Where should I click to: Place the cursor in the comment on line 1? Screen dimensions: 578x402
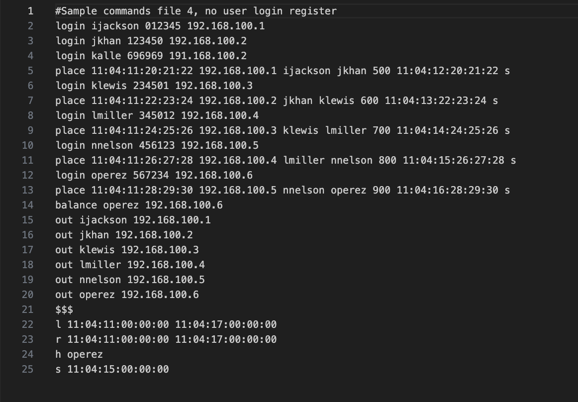click(x=196, y=11)
